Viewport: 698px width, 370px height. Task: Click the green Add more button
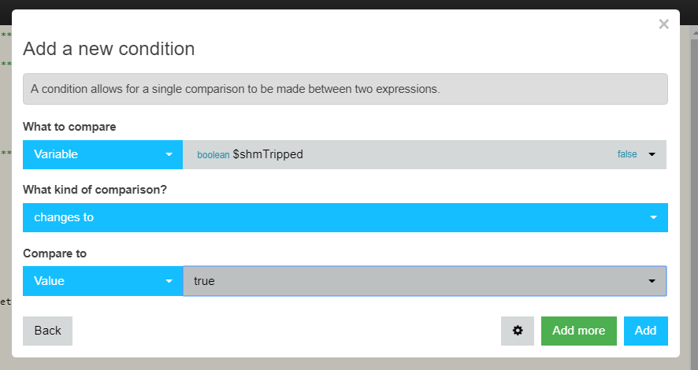click(x=579, y=331)
